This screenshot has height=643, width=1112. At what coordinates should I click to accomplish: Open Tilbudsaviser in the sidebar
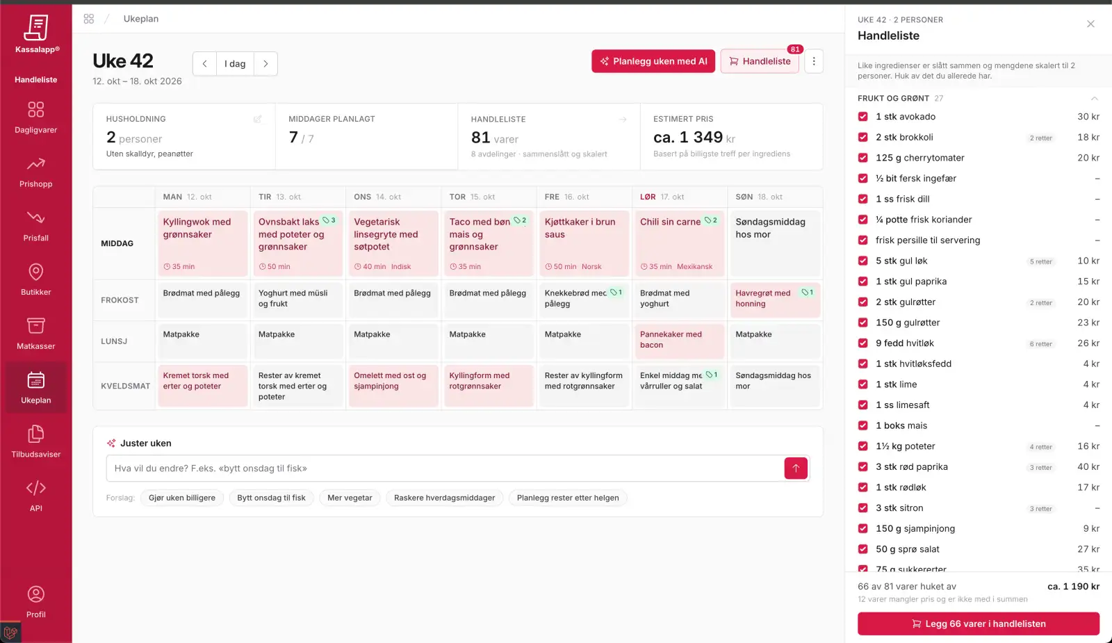click(36, 442)
